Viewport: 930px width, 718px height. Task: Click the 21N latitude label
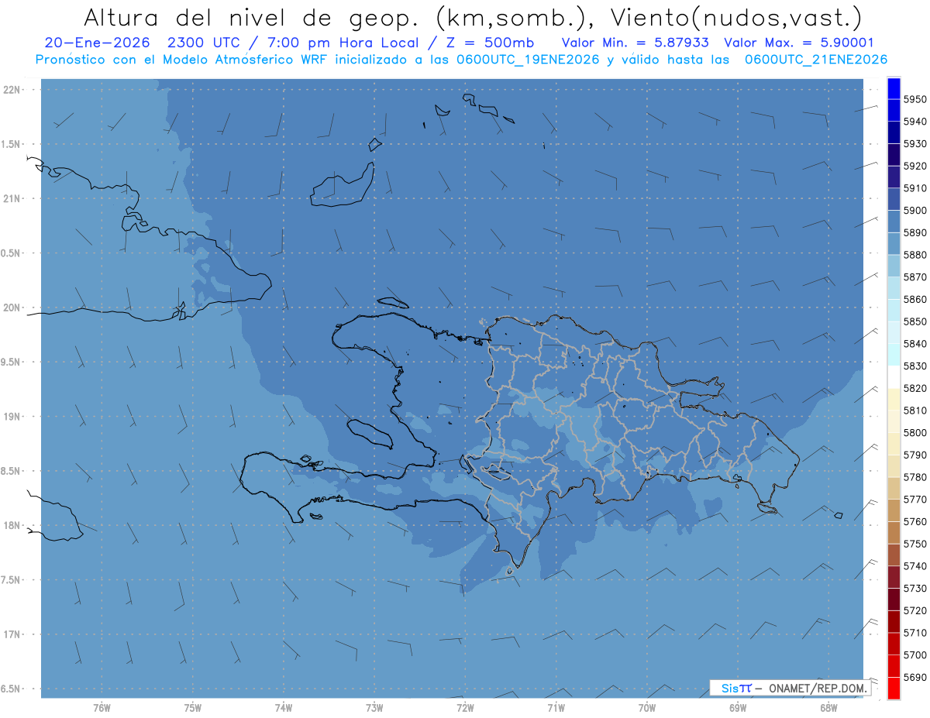(12, 199)
